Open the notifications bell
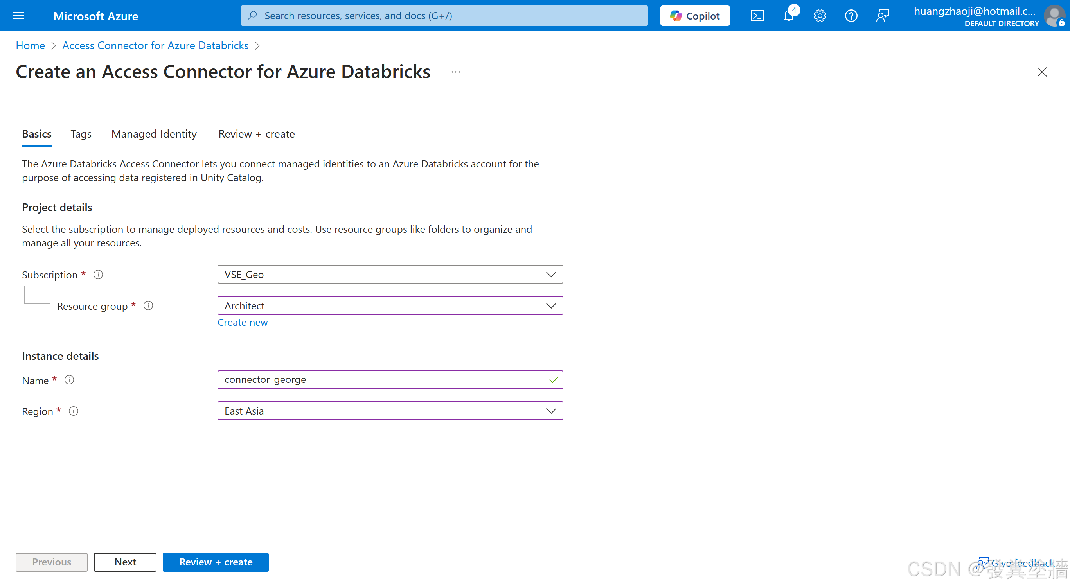 [x=788, y=16]
